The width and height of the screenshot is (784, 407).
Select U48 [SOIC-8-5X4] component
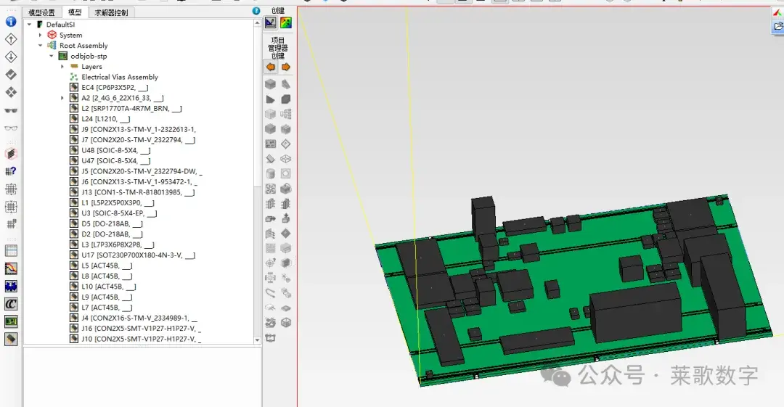tap(115, 150)
